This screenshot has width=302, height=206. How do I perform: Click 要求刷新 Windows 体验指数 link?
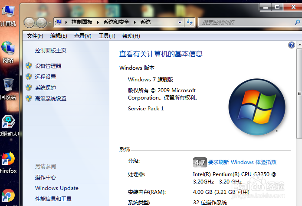tap(242, 162)
